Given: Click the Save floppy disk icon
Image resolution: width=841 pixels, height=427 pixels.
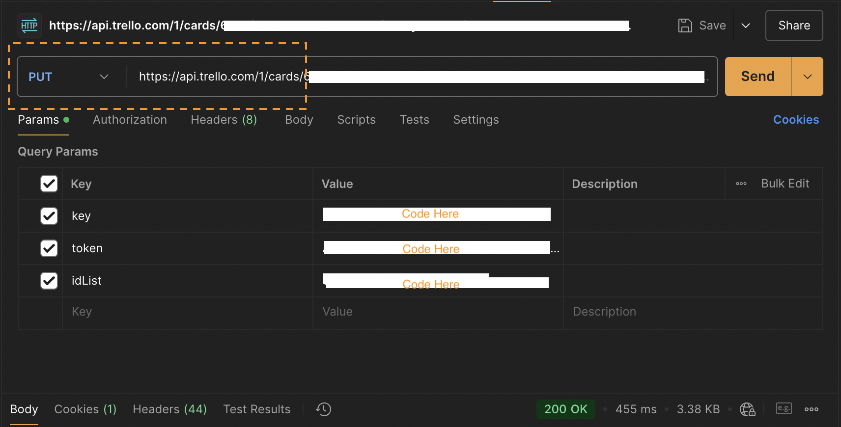Looking at the screenshot, I should [x=685, y=26].
